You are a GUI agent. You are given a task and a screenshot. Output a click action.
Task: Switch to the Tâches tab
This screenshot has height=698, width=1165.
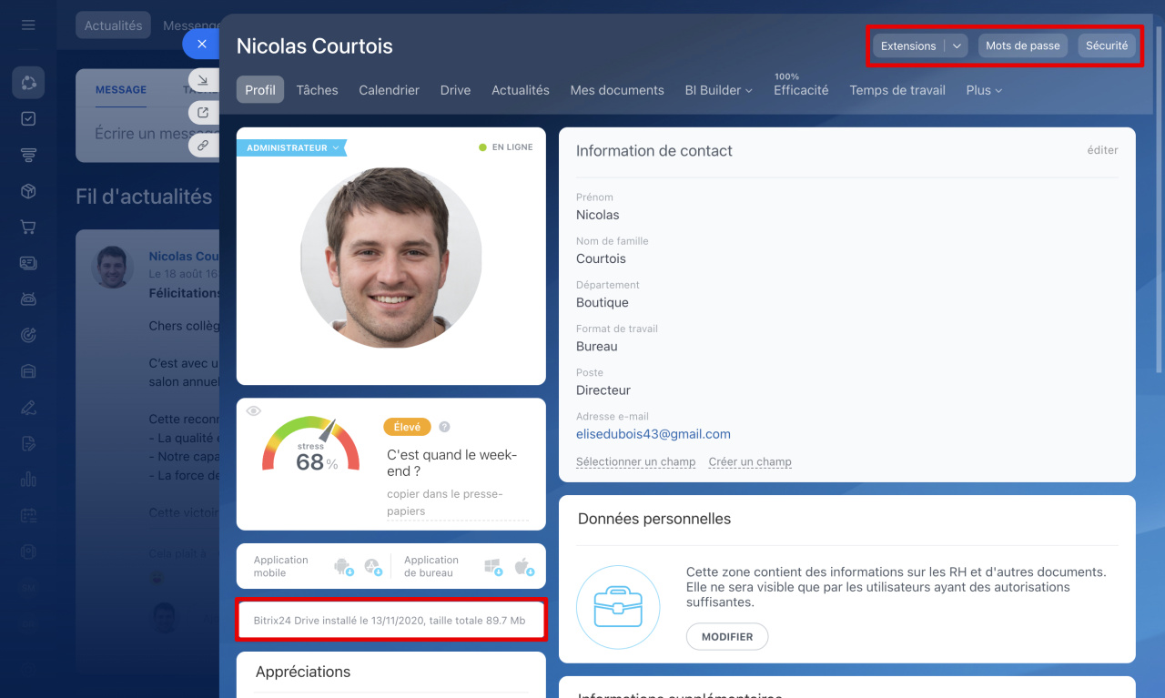pos(317,90)
